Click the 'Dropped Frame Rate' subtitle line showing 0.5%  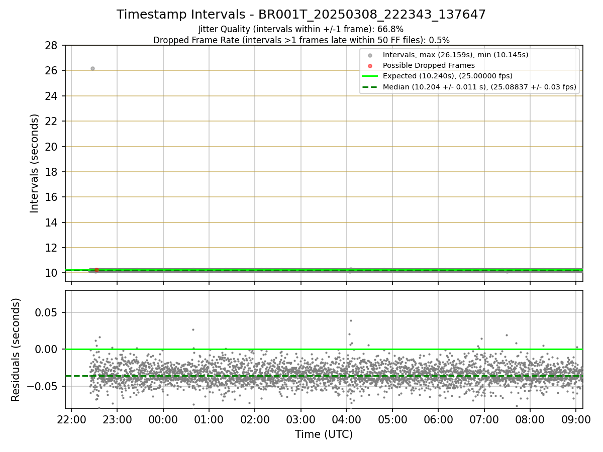(x=301, y=40)
